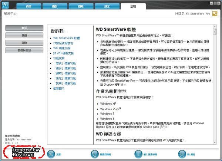
Task: Click the WD SmartWare brain logo icon
Action: (5, 5)
